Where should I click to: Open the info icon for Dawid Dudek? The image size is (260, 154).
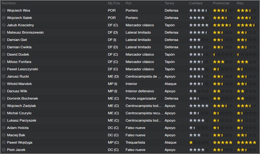[x=4, y=54]
